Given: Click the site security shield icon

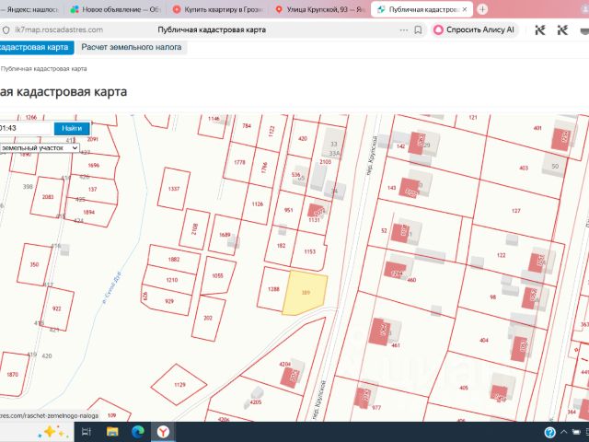Looking at the screenshot, I should click(x=6, y=30).
